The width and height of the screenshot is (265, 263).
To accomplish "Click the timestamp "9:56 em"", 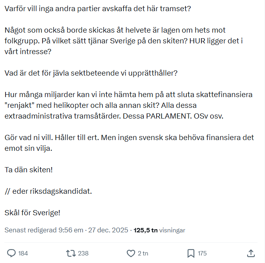I will coord(71,230).
